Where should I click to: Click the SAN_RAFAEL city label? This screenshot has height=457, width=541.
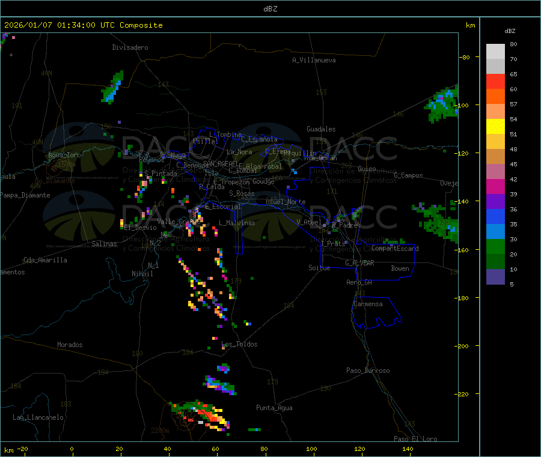tap(221, 163)
